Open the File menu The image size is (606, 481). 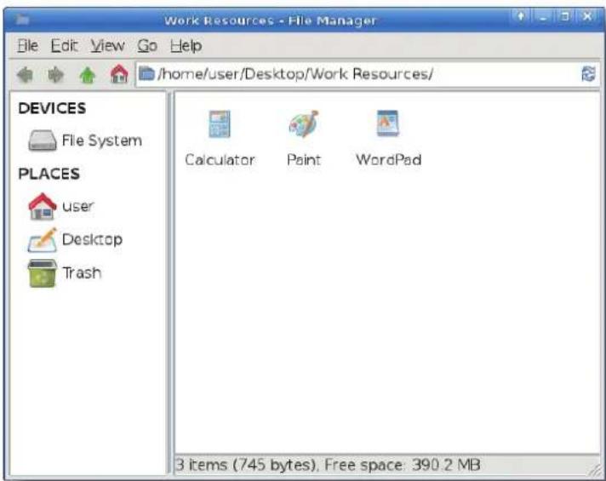[x=28, y=46]
